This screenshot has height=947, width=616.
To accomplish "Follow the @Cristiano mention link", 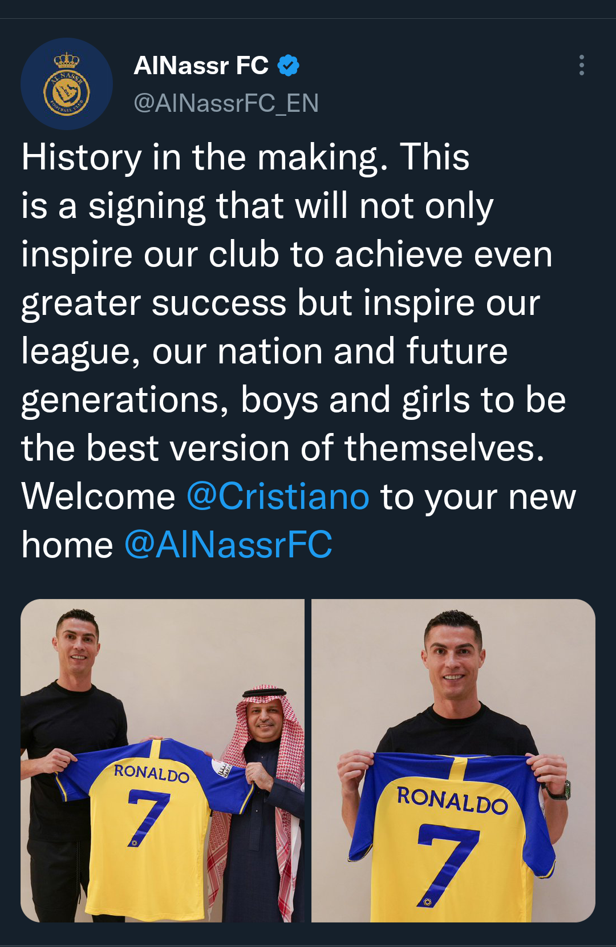I will click(278, 496).
